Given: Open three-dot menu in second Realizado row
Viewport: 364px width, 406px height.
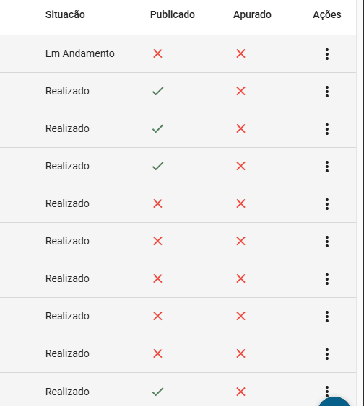Looking at the screenshot, I should pos(327,129).
